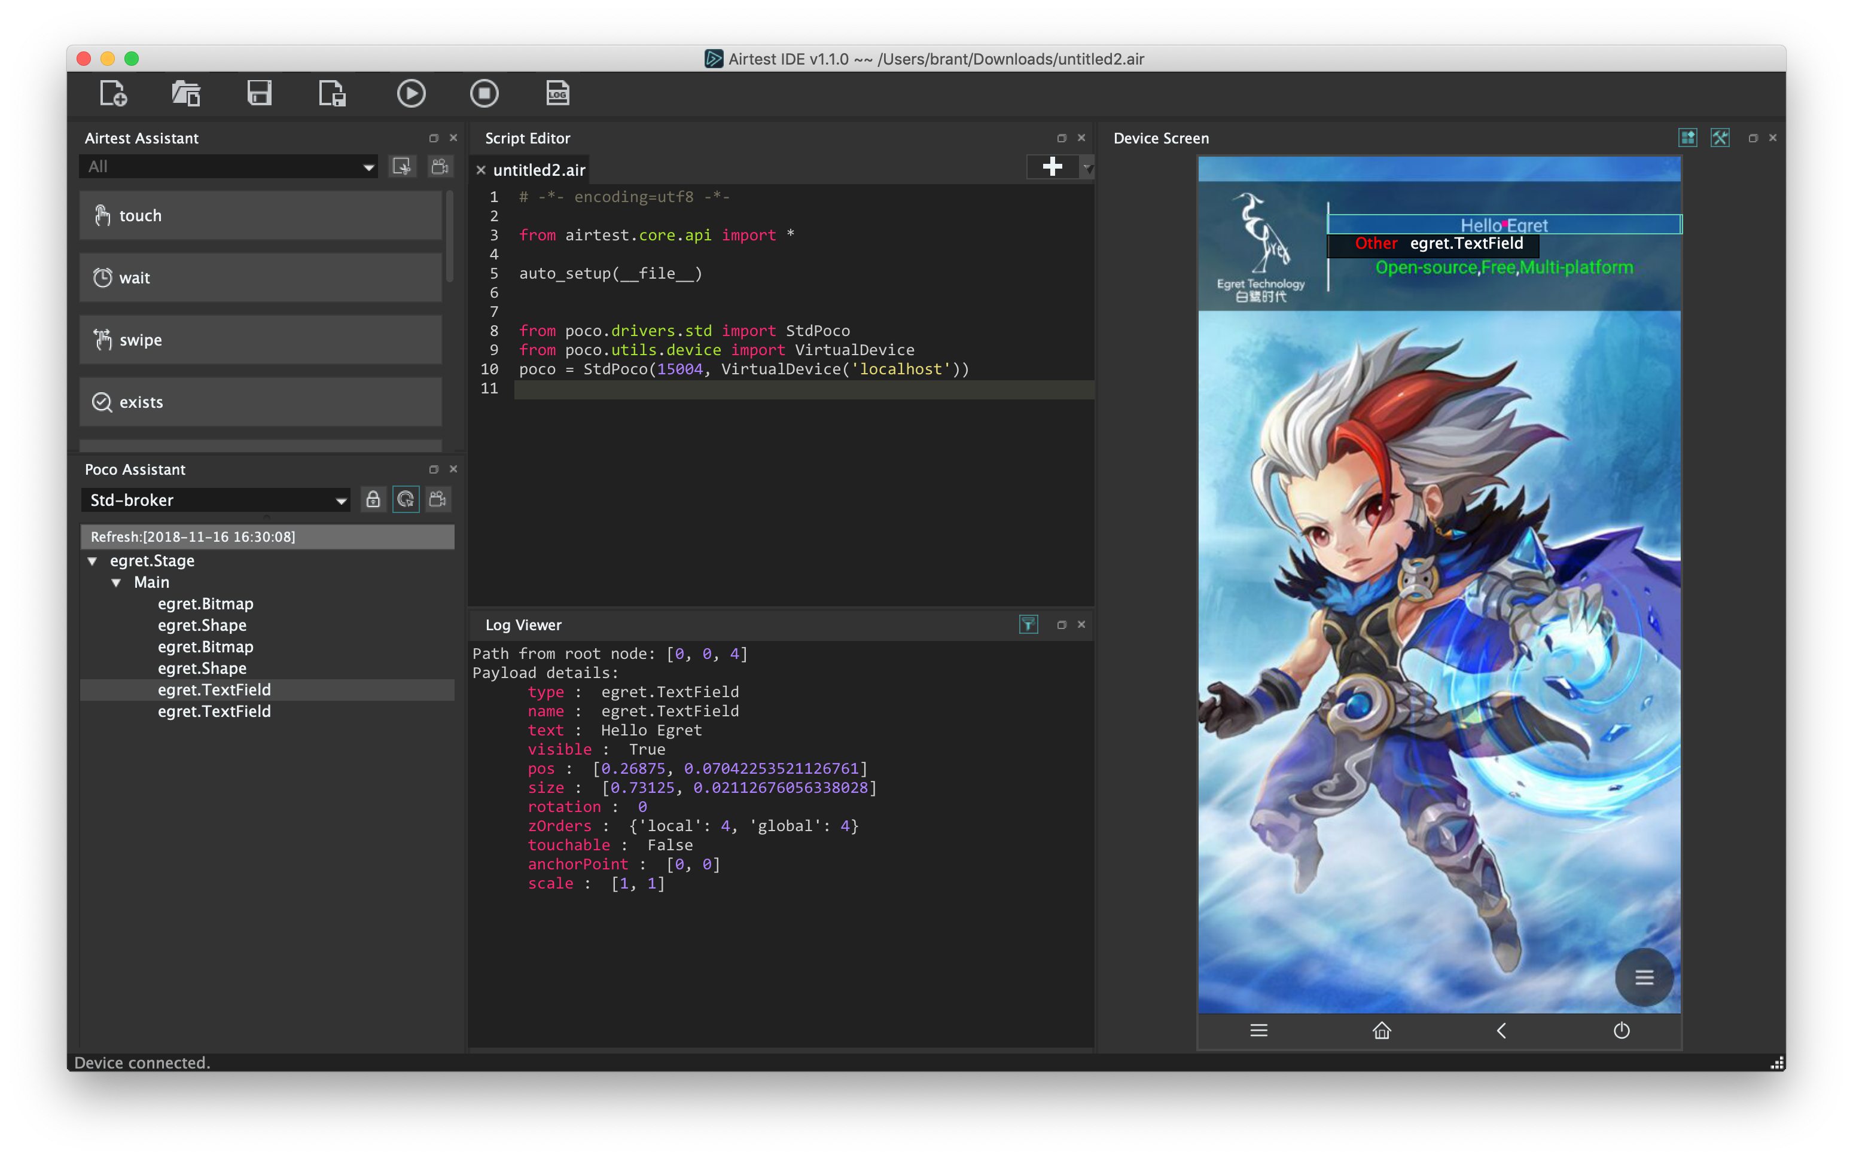This screenshot has height=1160, width=1853.
Task: Click the save script toolbar icon
Action: (x=260, y=94)
